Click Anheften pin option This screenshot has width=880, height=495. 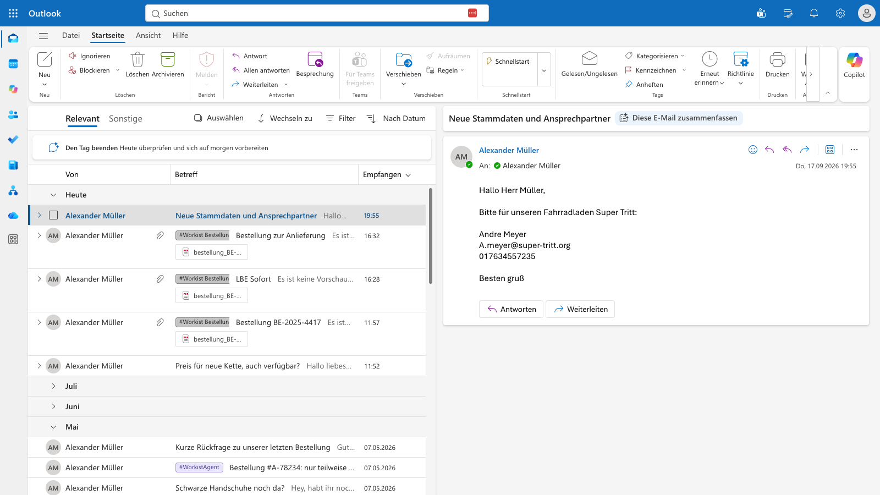pyautogui.click(x=644, y=85)
